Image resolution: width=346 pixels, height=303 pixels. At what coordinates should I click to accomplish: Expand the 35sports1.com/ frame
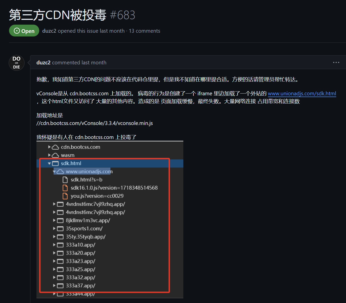coord(54,229)
